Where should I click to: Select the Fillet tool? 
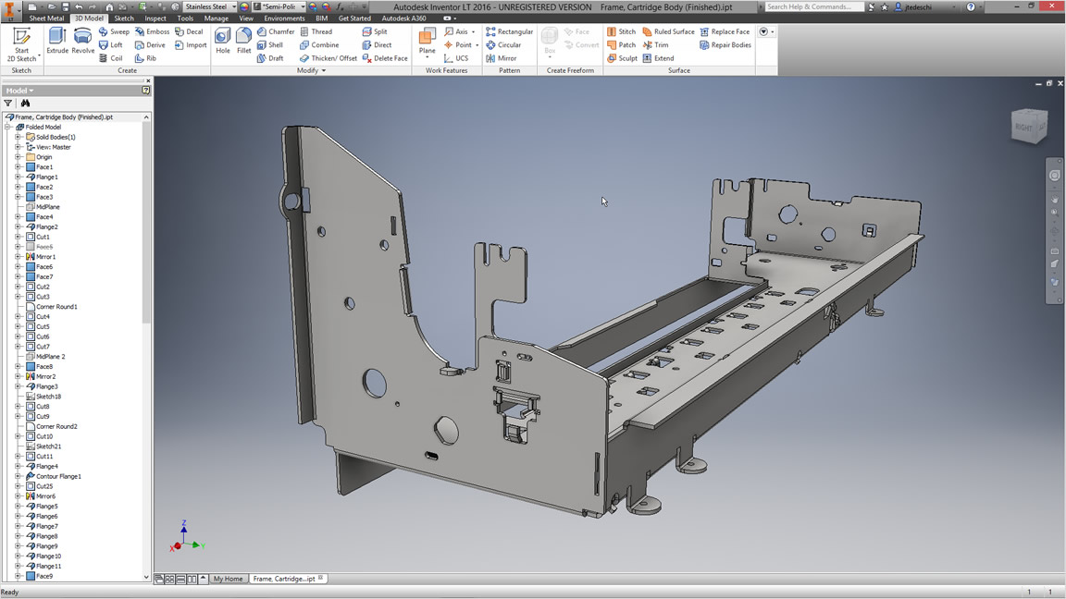pos(243,39)
